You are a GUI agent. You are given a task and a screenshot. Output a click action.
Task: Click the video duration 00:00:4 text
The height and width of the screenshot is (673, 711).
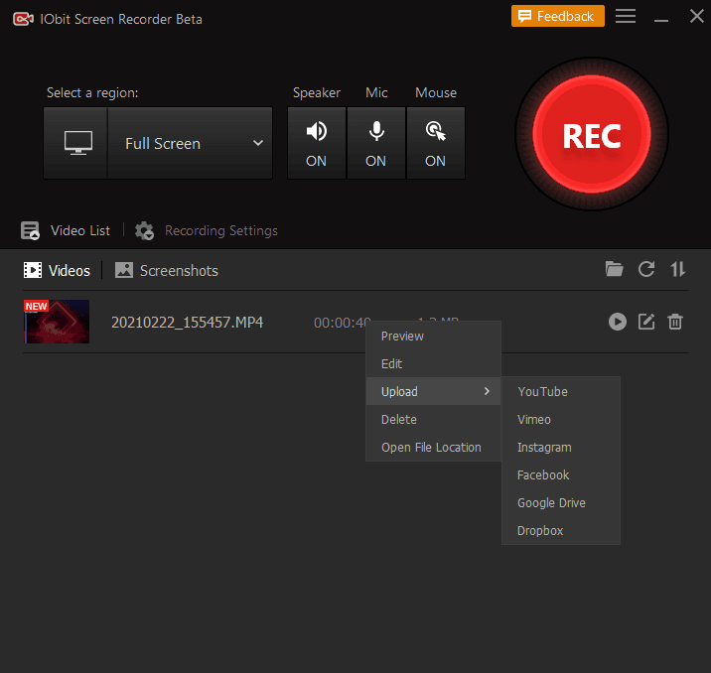[x=343, y=323]
